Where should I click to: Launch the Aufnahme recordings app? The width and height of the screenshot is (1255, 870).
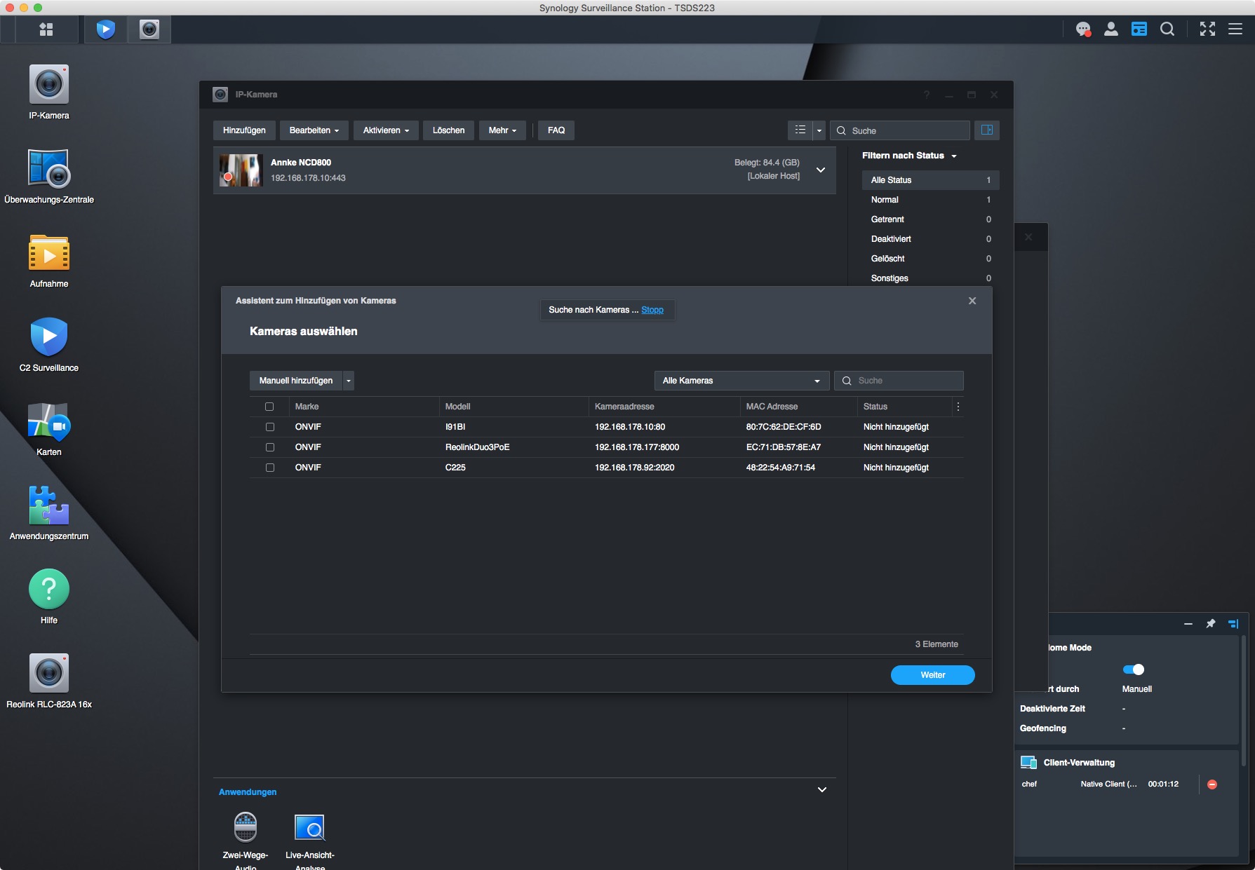pos(49,254)
